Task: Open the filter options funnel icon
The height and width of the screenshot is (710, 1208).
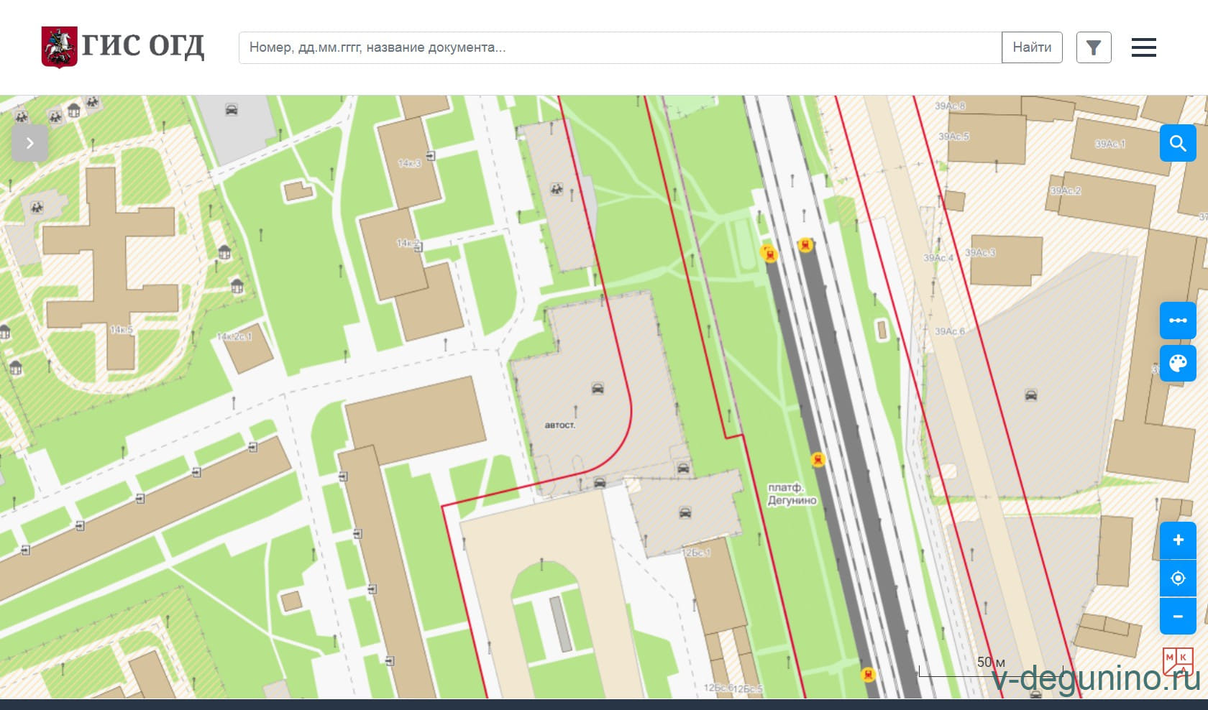Action: tap(1093, 47)
